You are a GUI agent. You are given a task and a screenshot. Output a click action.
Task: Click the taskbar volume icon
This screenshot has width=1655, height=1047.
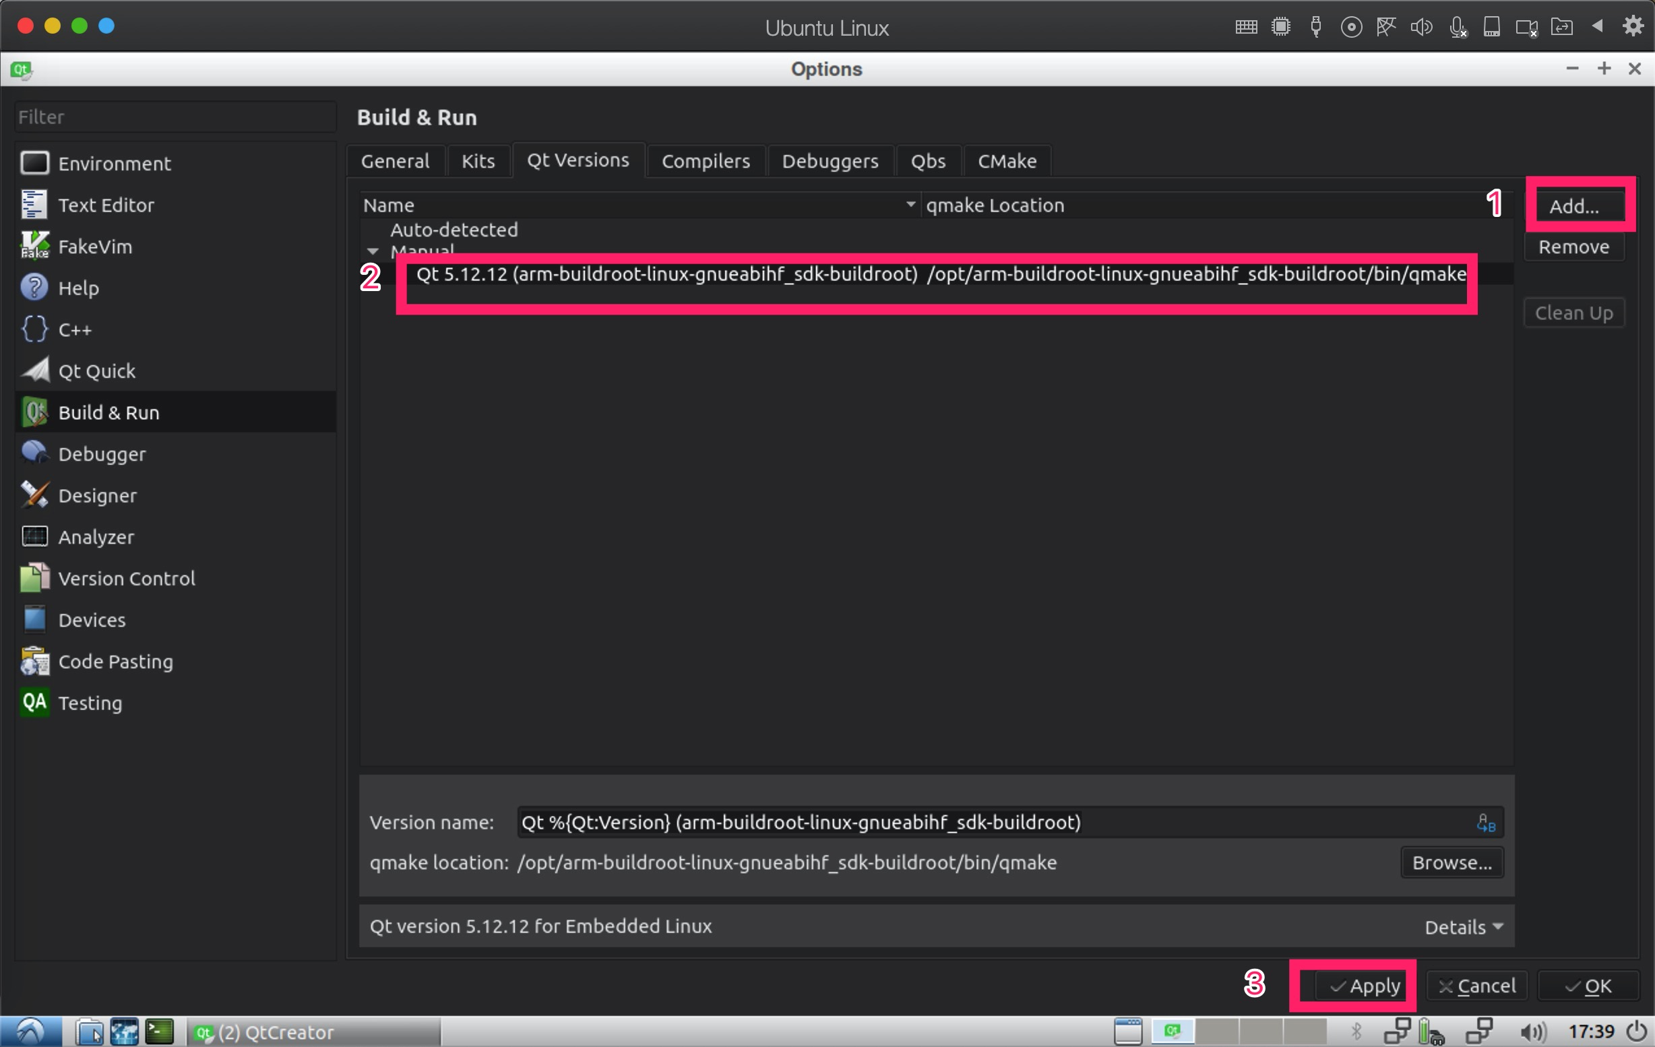click(x=1532, y=1032)
